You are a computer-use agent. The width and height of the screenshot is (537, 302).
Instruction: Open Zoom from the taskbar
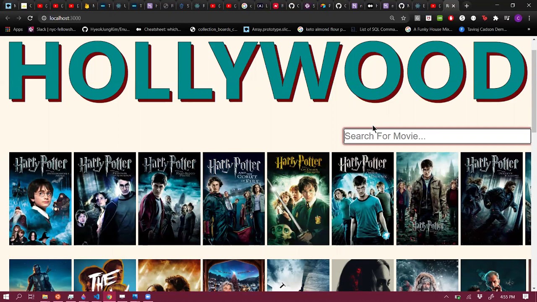pyautogui.click(x=148, y=297)
